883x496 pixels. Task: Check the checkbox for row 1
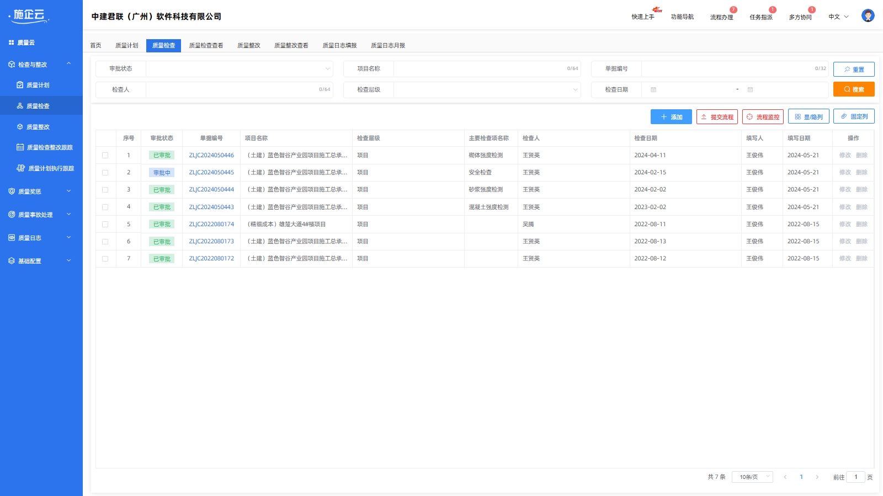105,156
